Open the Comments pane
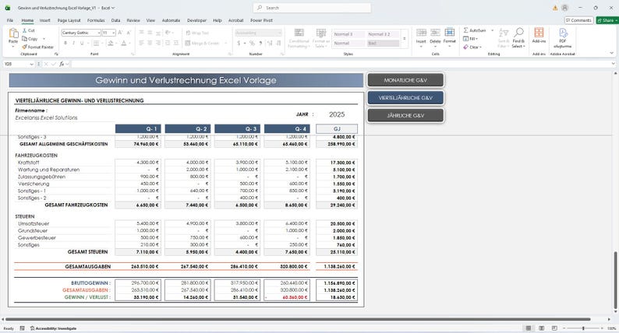The width and height of the screenshot is (619, 333). point(578,20)
